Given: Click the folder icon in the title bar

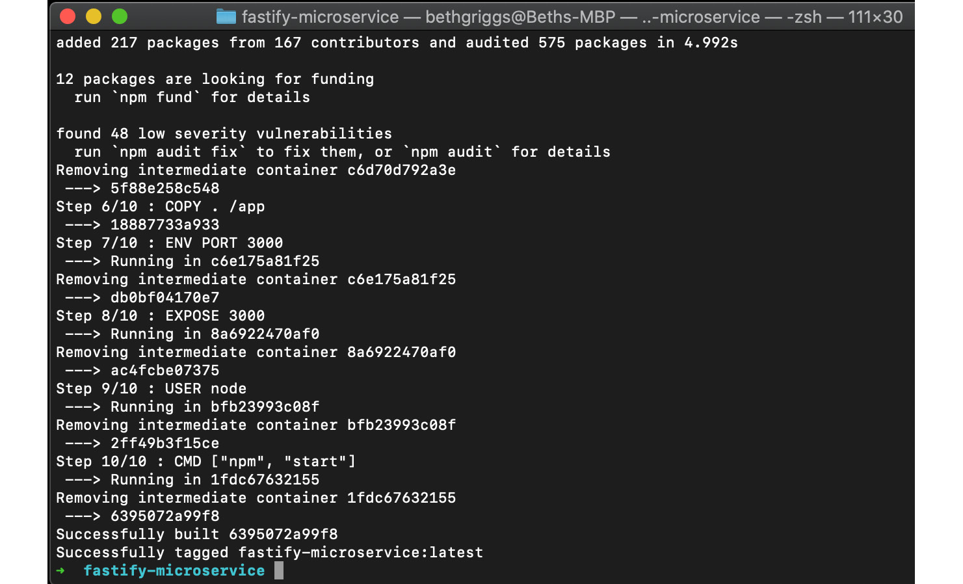Looking at the screenshot, I should pyautogui.click(x=226, y=17).
